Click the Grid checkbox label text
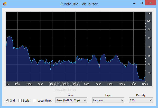This screenshot has width=158, height=108. click(12, 101)
